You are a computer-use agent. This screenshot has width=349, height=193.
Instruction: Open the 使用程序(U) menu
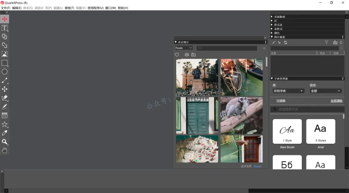click(x=95, y=8)
